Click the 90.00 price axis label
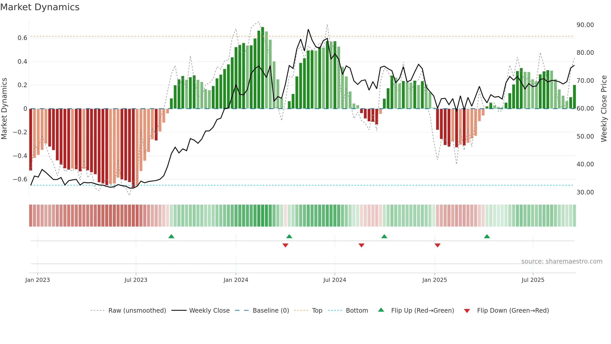The height and width of the screenshot is (344, 611). [x=585, y=25]
